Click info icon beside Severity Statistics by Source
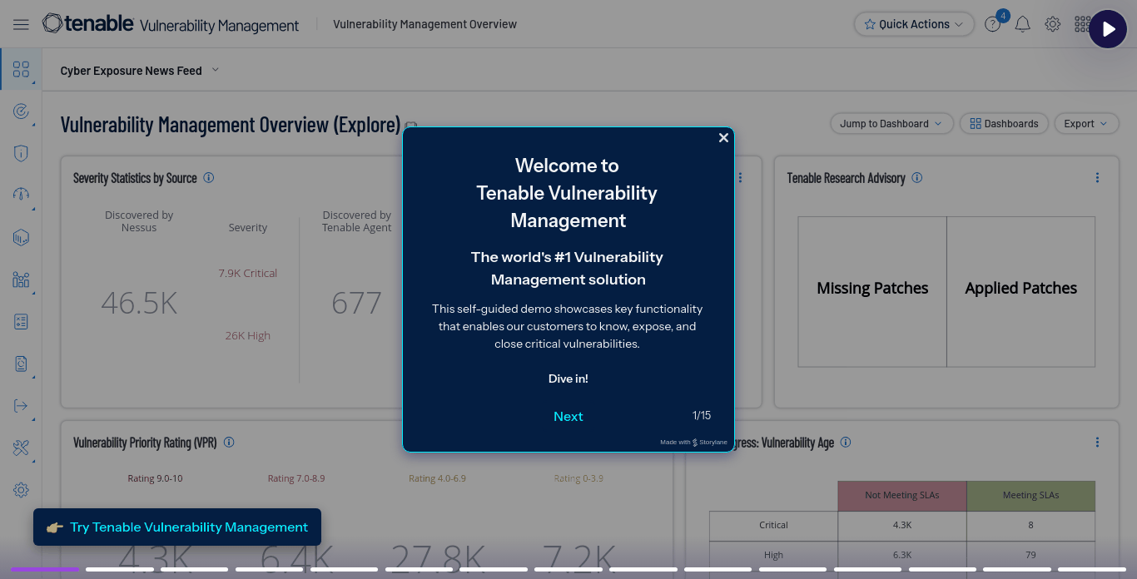 coord(209,178)
